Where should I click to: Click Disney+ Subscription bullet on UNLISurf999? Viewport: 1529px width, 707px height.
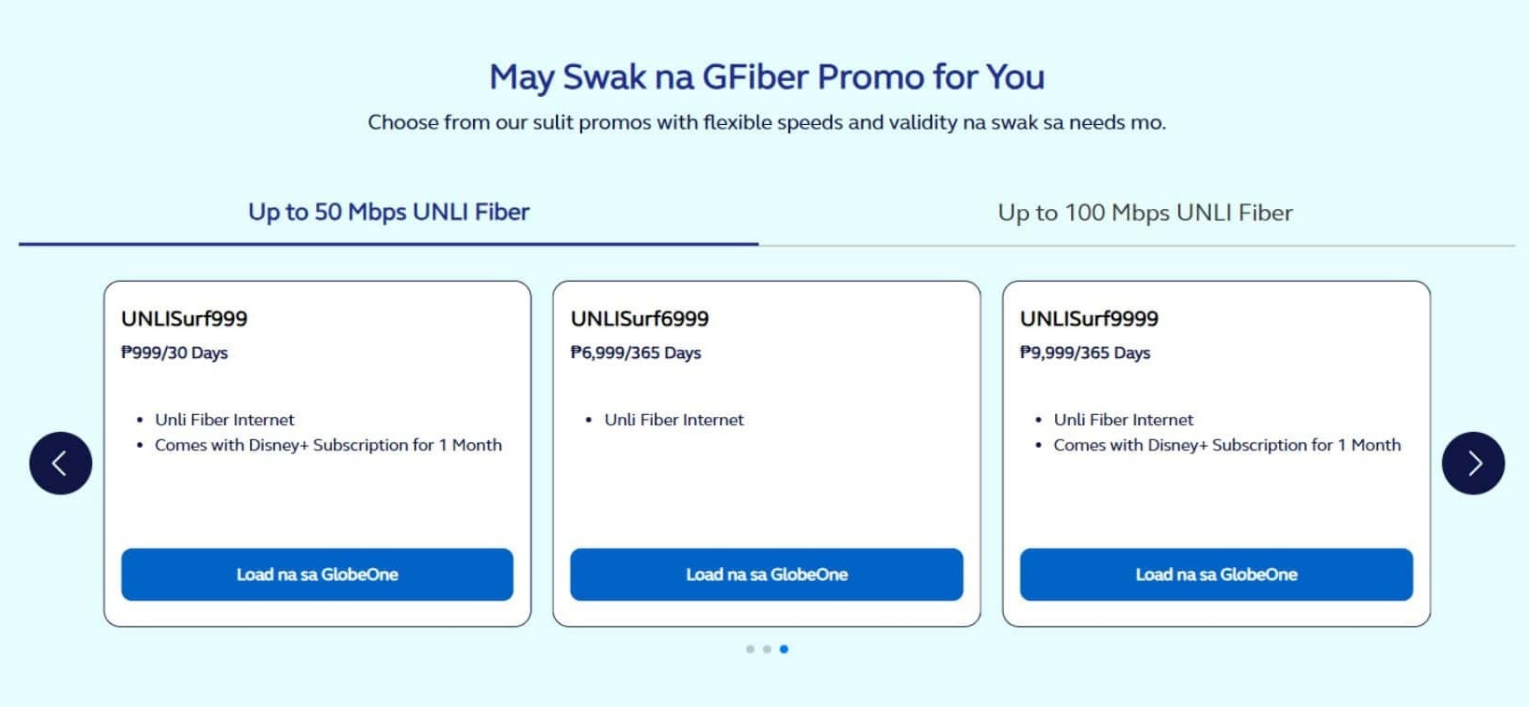point(328,445)
